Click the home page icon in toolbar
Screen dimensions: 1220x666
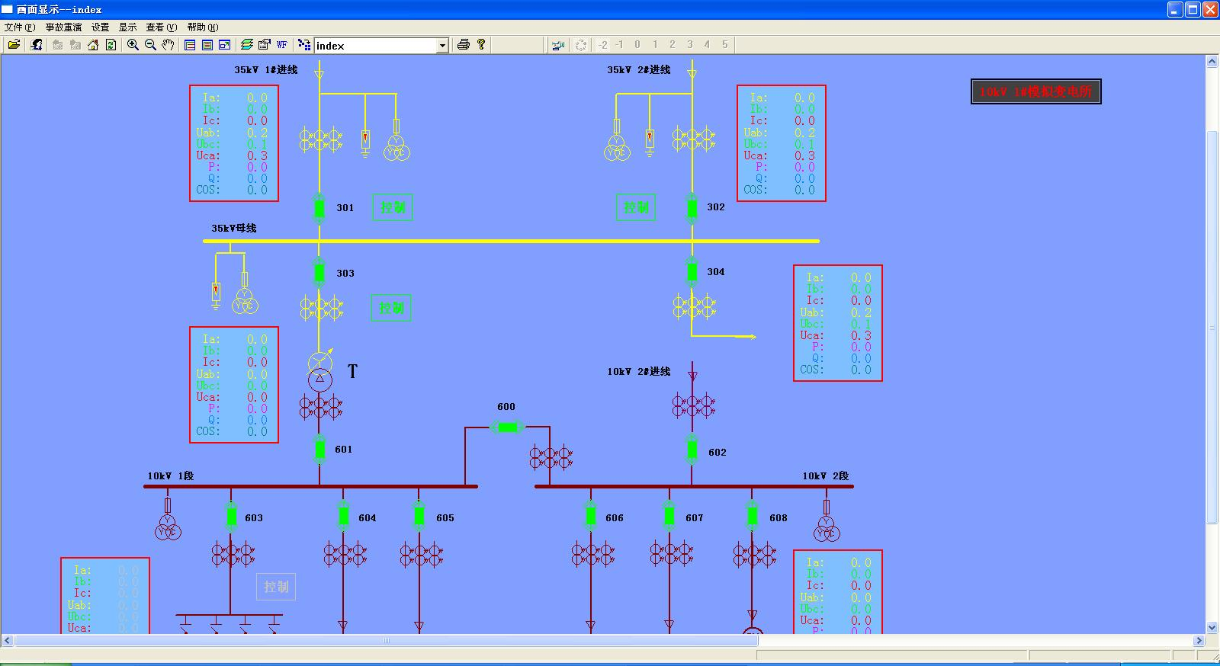tap(93, 45)
